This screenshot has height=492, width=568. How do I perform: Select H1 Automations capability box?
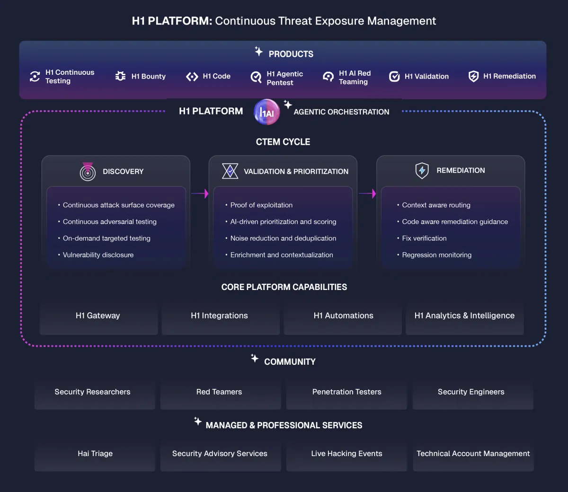[343, 316]
